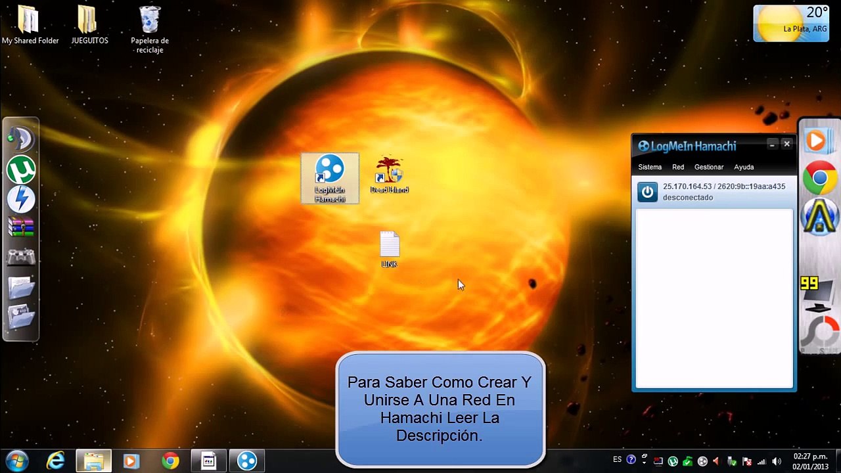Click the Action Center flag tray icon
841x473 pixels.
pos(747,461)
